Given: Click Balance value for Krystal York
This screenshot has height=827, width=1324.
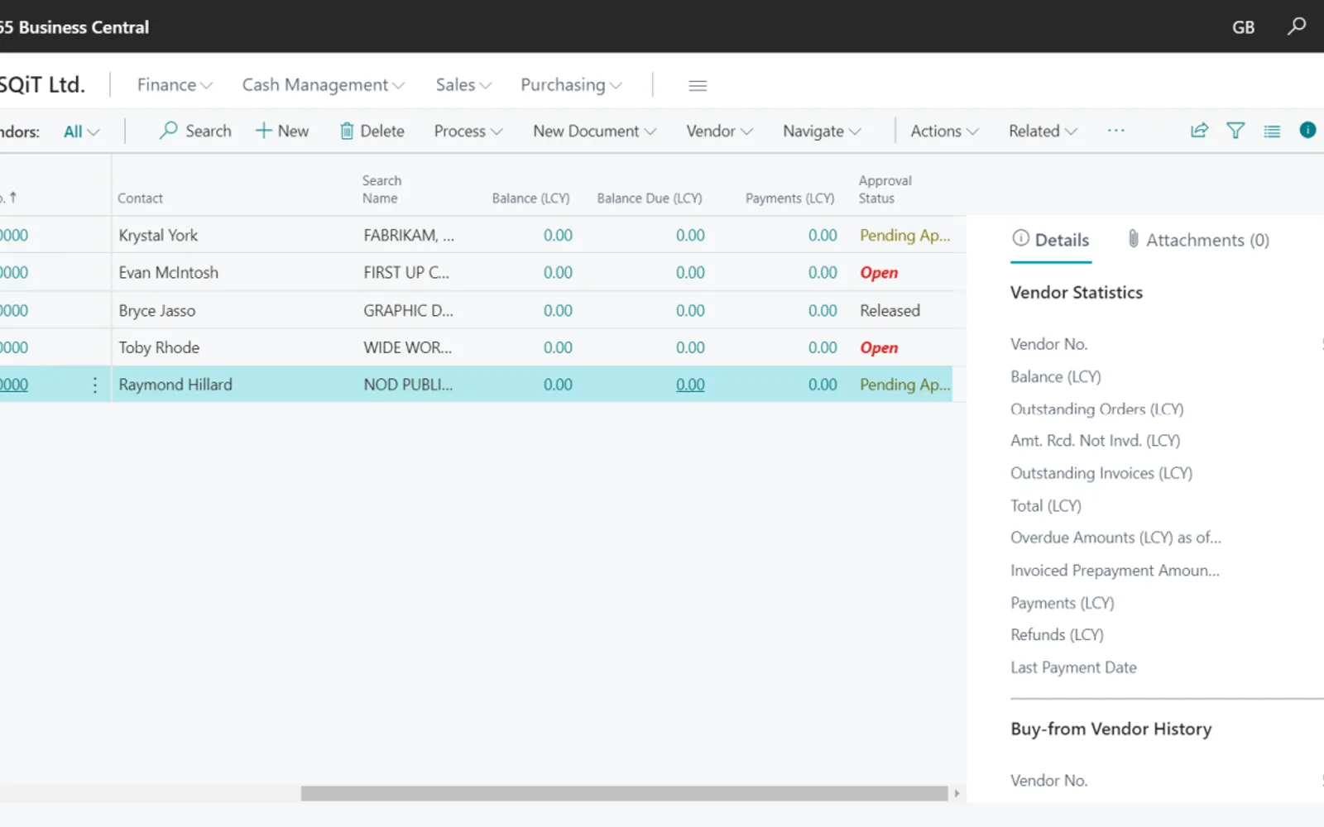Looking at the screenshot, I should pyautogui.click(x=558, y=235).
